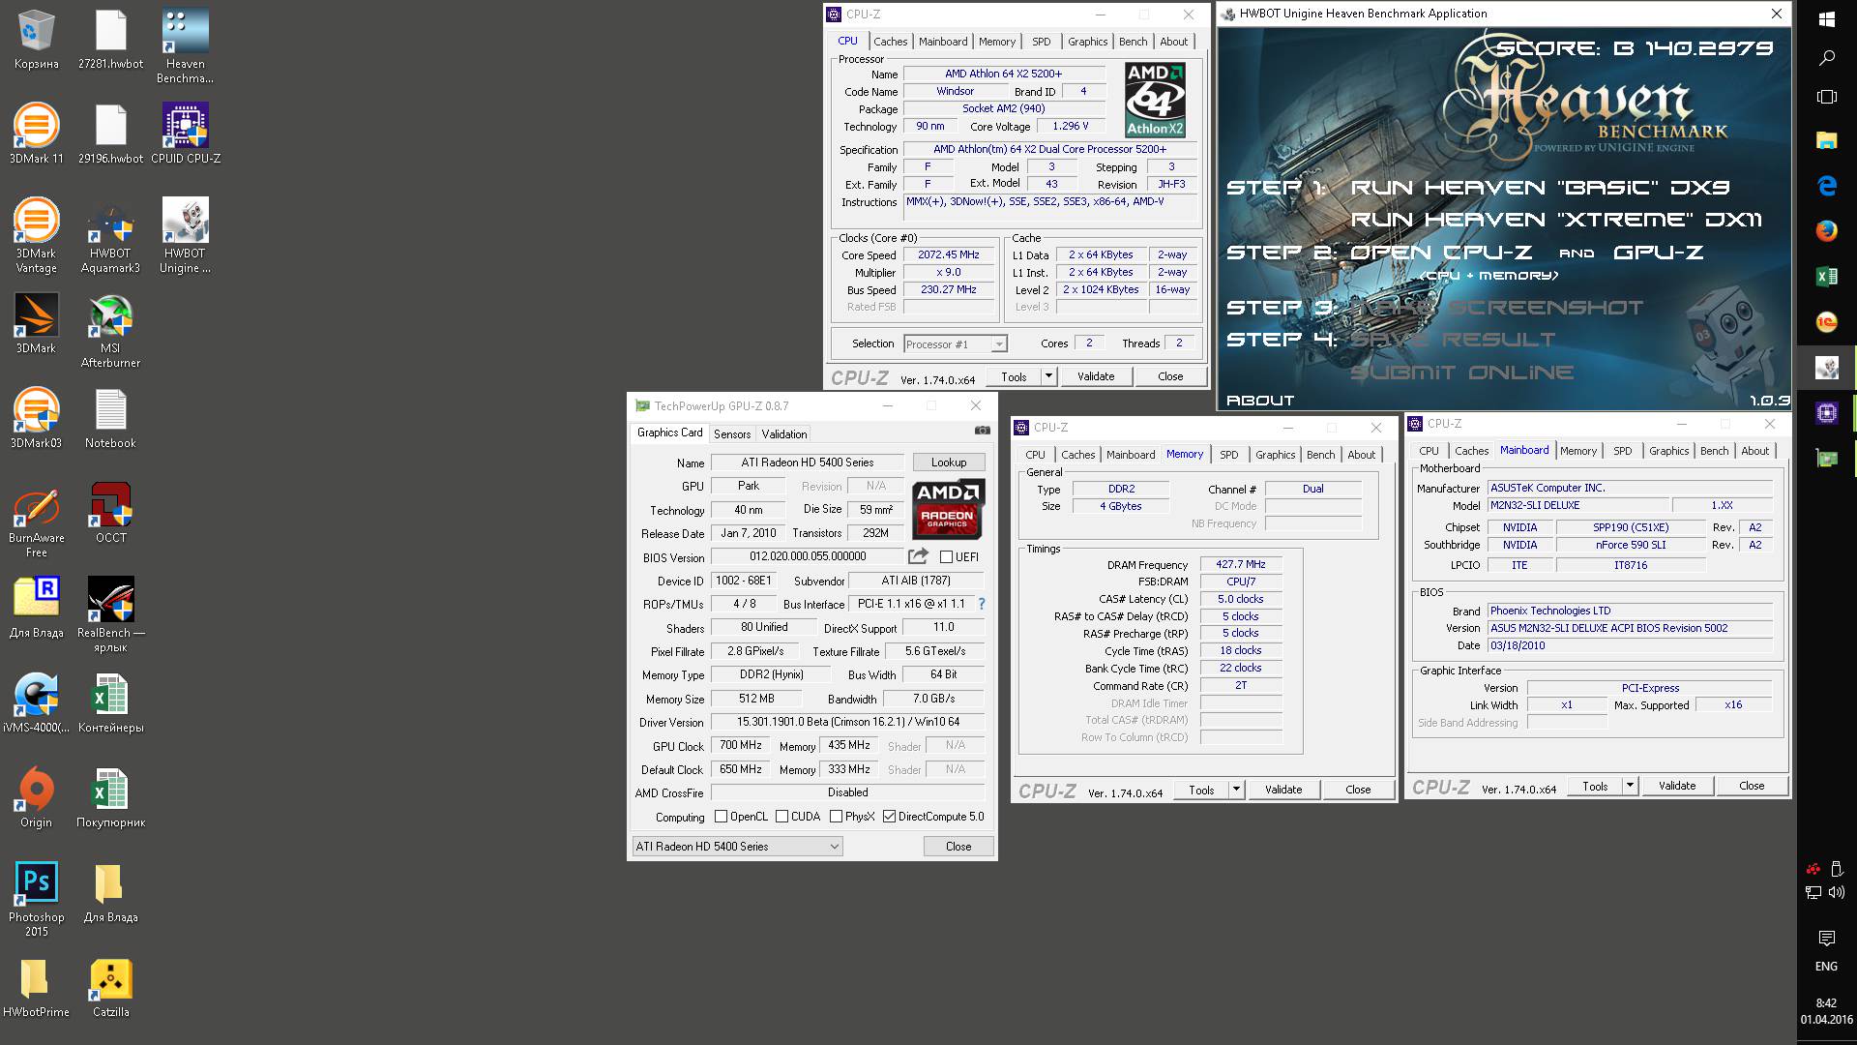This screenshot has height=1045, width=1857.
Task: Open the 27281.hwbot file on the desktop
Action: pyautogui.click(x=110, y=39)
